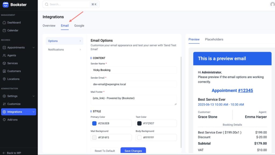
Task: Click the Add-ons plug icon
Action: pos(4,120)
